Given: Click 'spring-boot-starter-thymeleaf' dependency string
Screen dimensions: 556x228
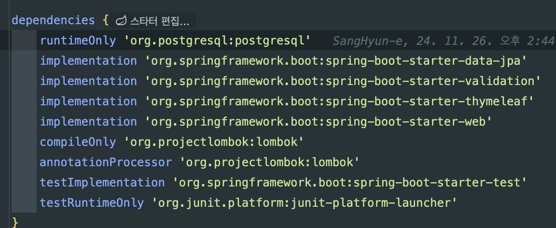Looking at the screenshot, I should [339, 101].
